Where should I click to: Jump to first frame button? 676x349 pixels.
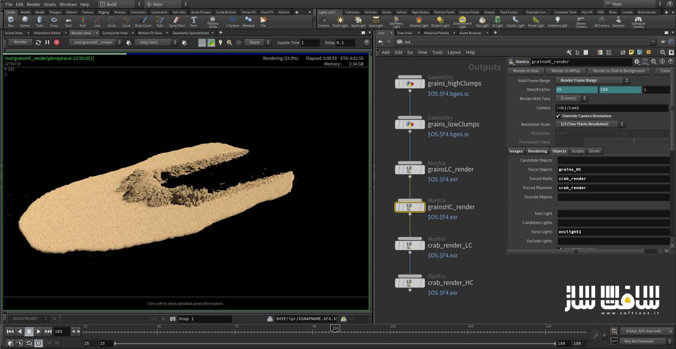pyautogui.click(x=10, y=331)
